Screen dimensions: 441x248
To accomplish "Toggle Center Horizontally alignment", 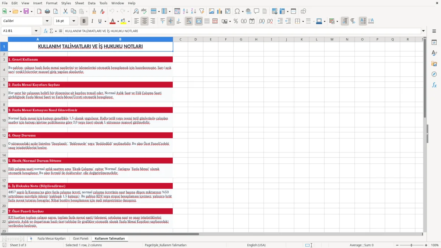I will [x=144, y=21].
